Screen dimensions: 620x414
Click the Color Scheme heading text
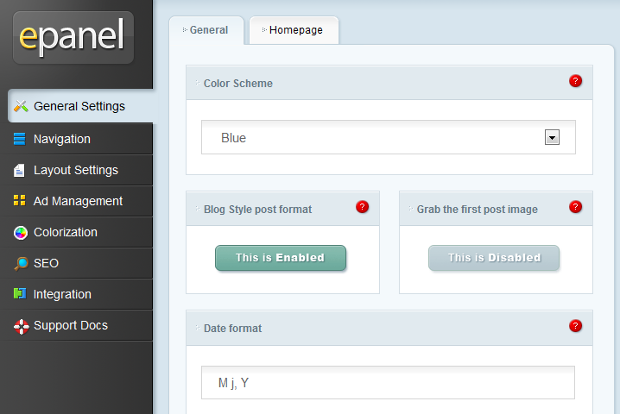click(238, 84)
